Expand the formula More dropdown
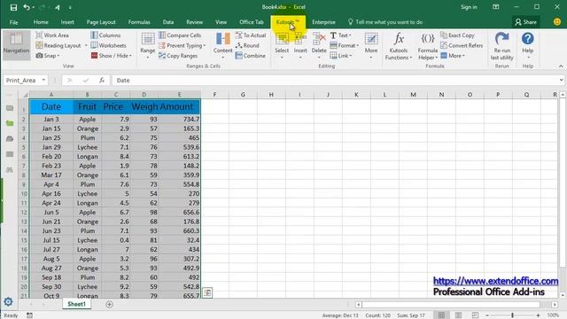The height and width of the screenshot is (319, 567). click(x=453, y=56)
